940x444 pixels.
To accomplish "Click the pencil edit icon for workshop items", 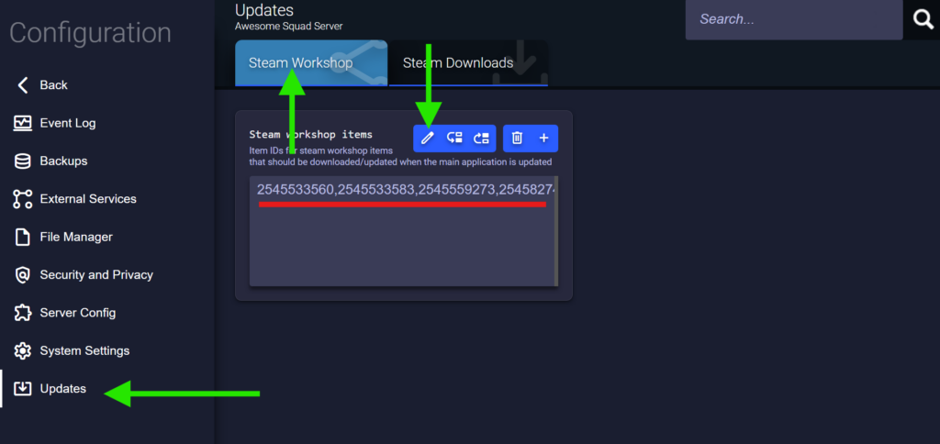I will [x=427, y=138].
